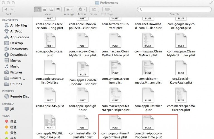
Task: Select jdl under Shared section
Action: tap(12, 109)
